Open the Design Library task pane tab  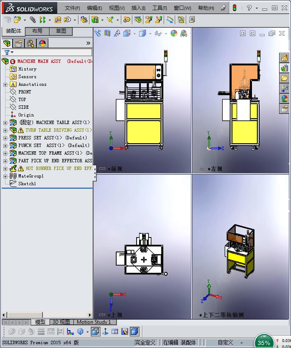[284, 68]
